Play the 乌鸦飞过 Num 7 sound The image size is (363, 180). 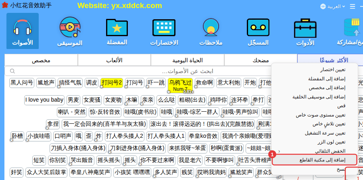[180, 86]
